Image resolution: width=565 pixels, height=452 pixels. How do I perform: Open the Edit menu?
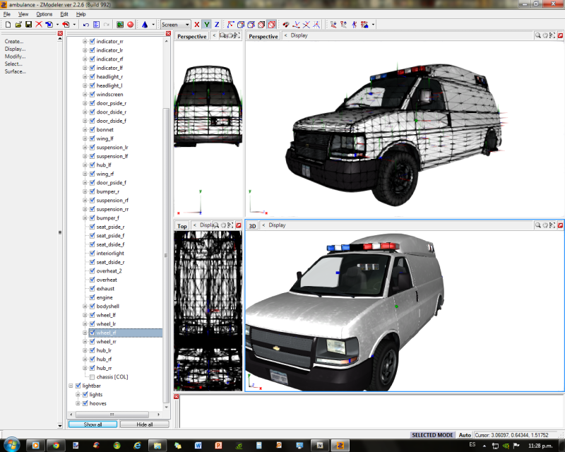pyautogui.click(x=64, y=14)
